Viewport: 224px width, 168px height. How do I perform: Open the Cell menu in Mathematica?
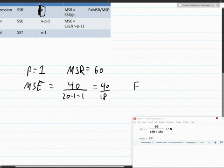pyautogui.click(x=156, y=122)
